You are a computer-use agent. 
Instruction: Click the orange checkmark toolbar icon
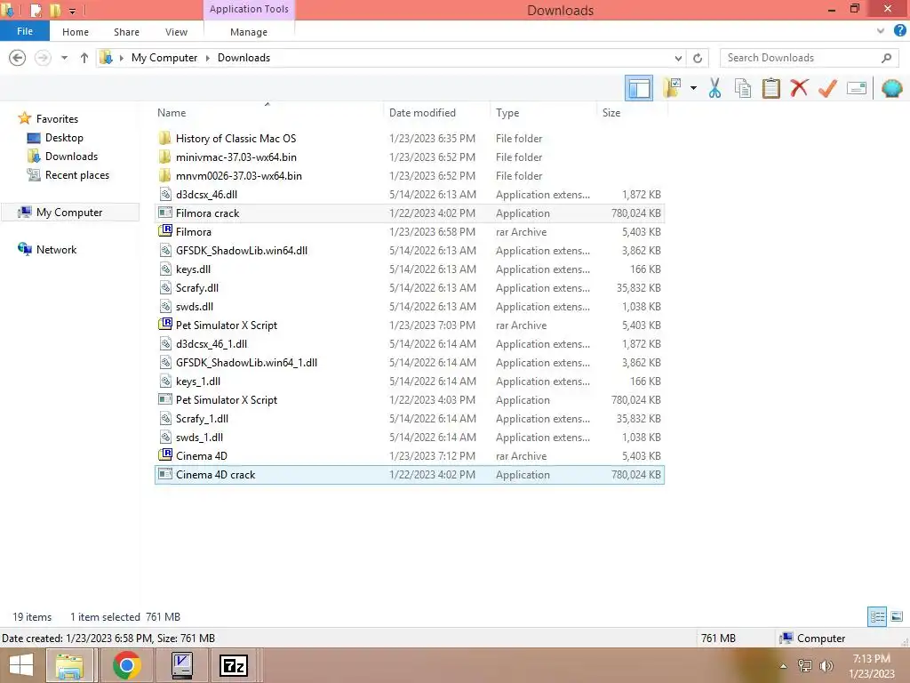827,88
